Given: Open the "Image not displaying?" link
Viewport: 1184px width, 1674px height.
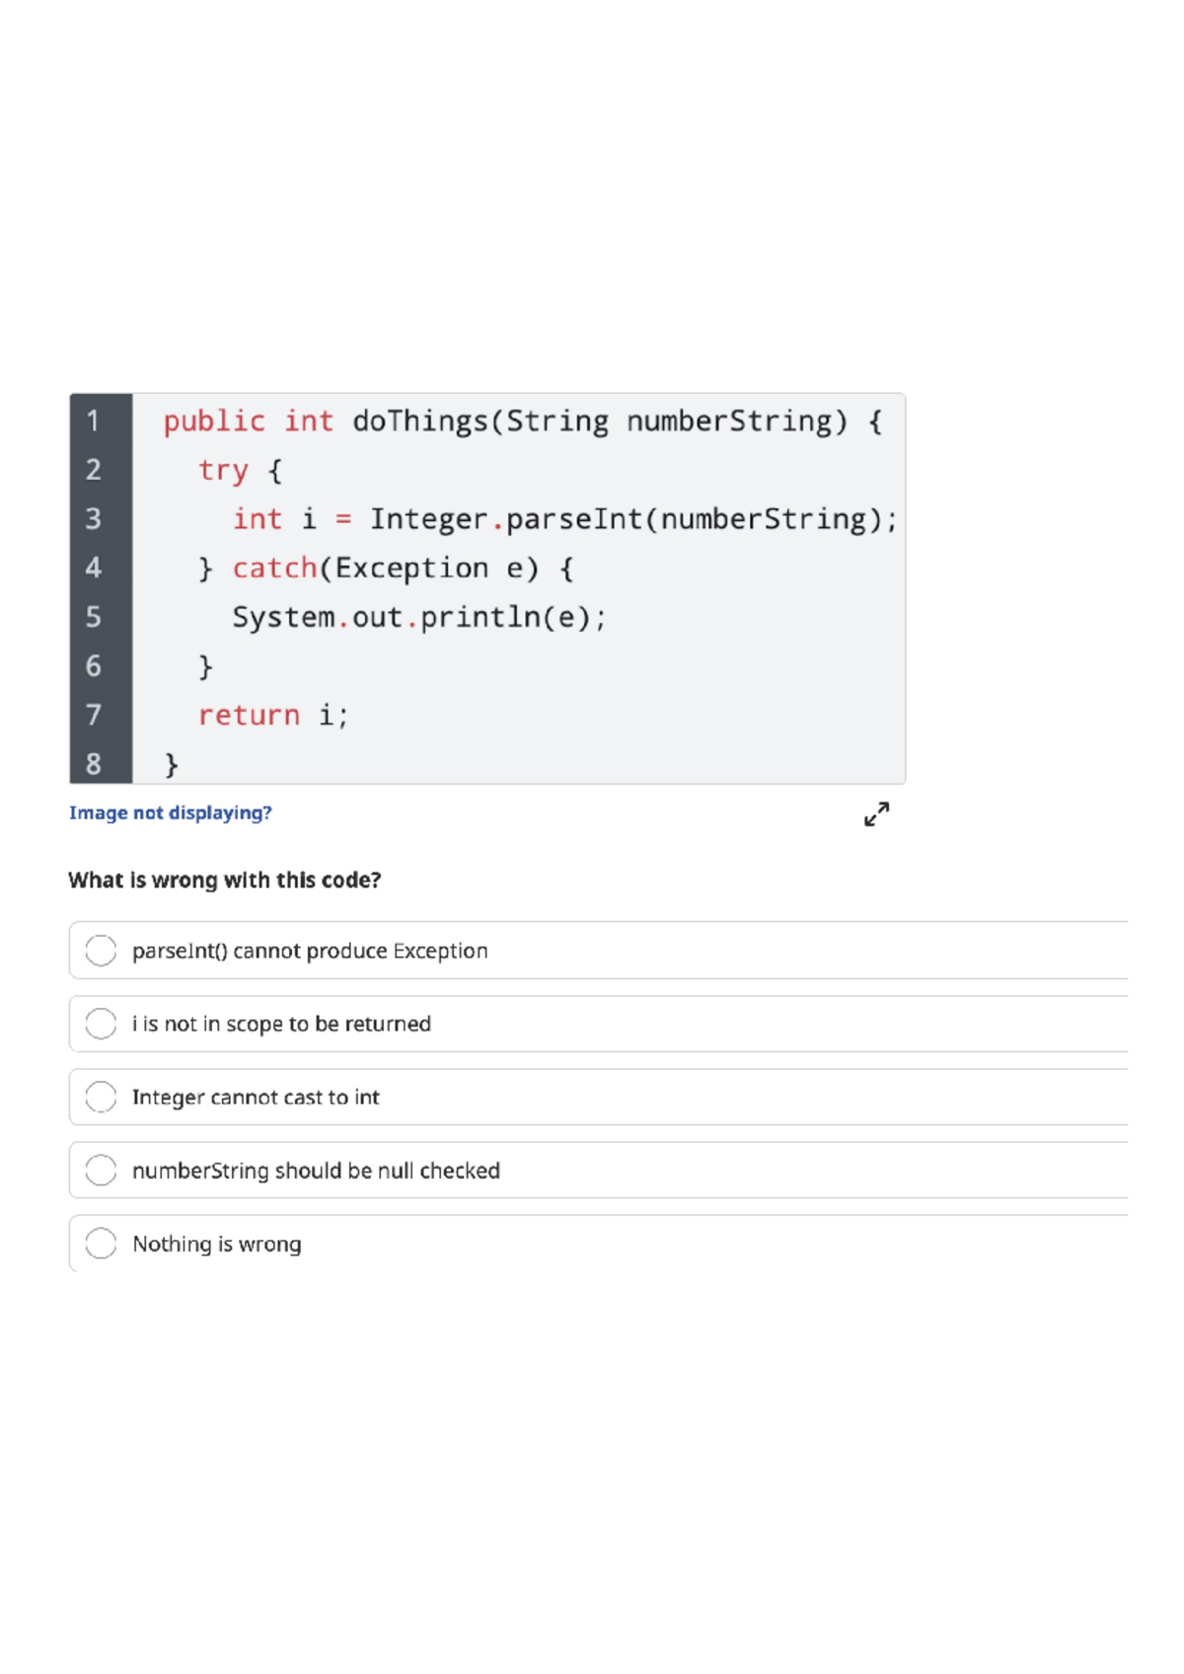Looking at the screenshot, I should coord(170,813).
